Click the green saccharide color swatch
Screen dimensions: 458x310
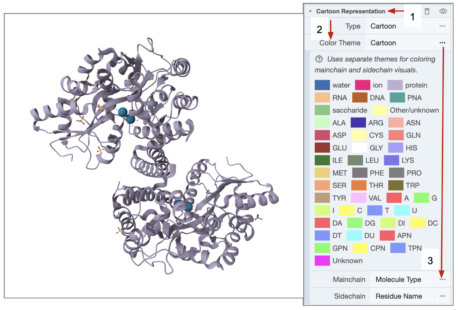[322, 110]
